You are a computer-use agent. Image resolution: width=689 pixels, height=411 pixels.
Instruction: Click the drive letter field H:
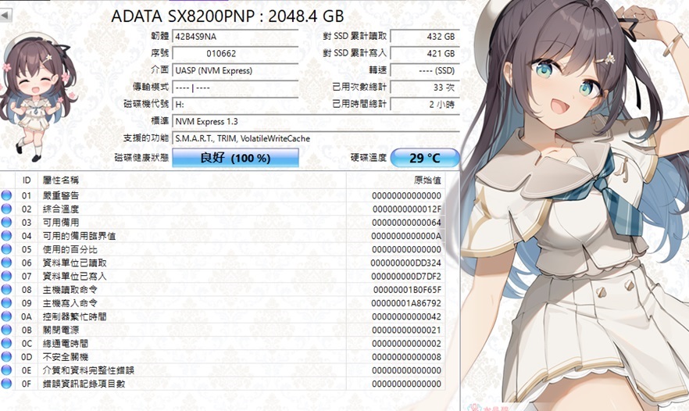(x=235, y=104)
